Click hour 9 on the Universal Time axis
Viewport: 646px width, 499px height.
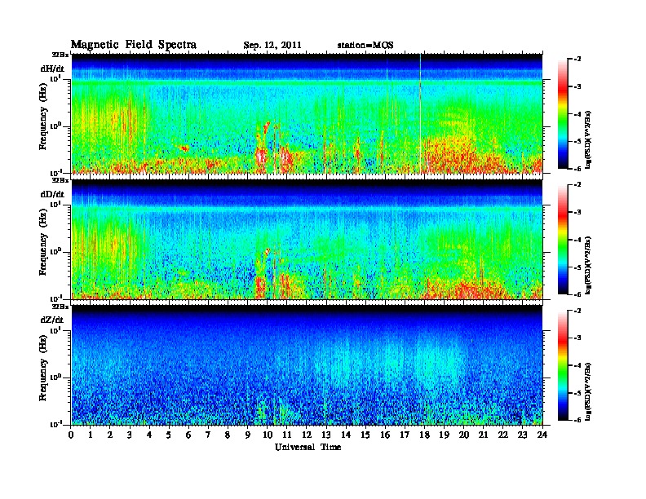click(x=248, y=435)
